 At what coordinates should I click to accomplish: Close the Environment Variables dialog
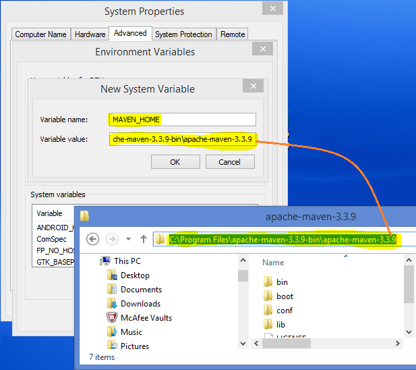tap(263, 49)
